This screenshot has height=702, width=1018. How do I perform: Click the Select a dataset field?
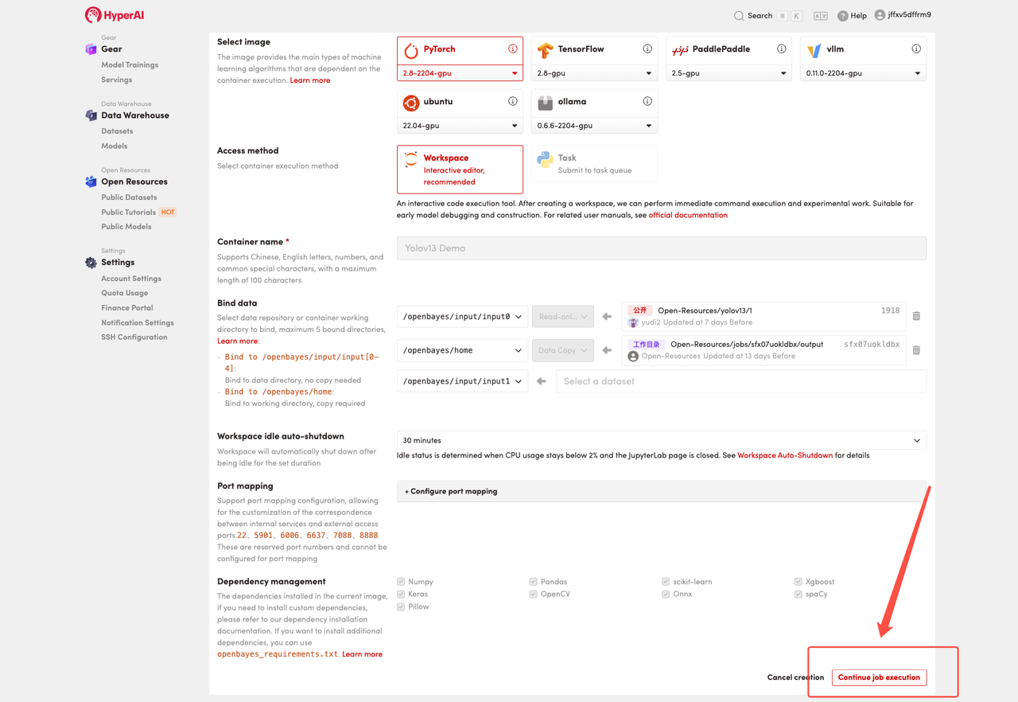pyautogui.click(x=741, y=381)
